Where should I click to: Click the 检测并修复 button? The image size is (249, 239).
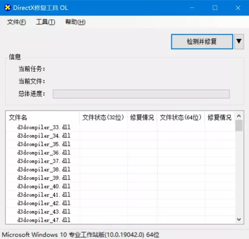(202, 41)
